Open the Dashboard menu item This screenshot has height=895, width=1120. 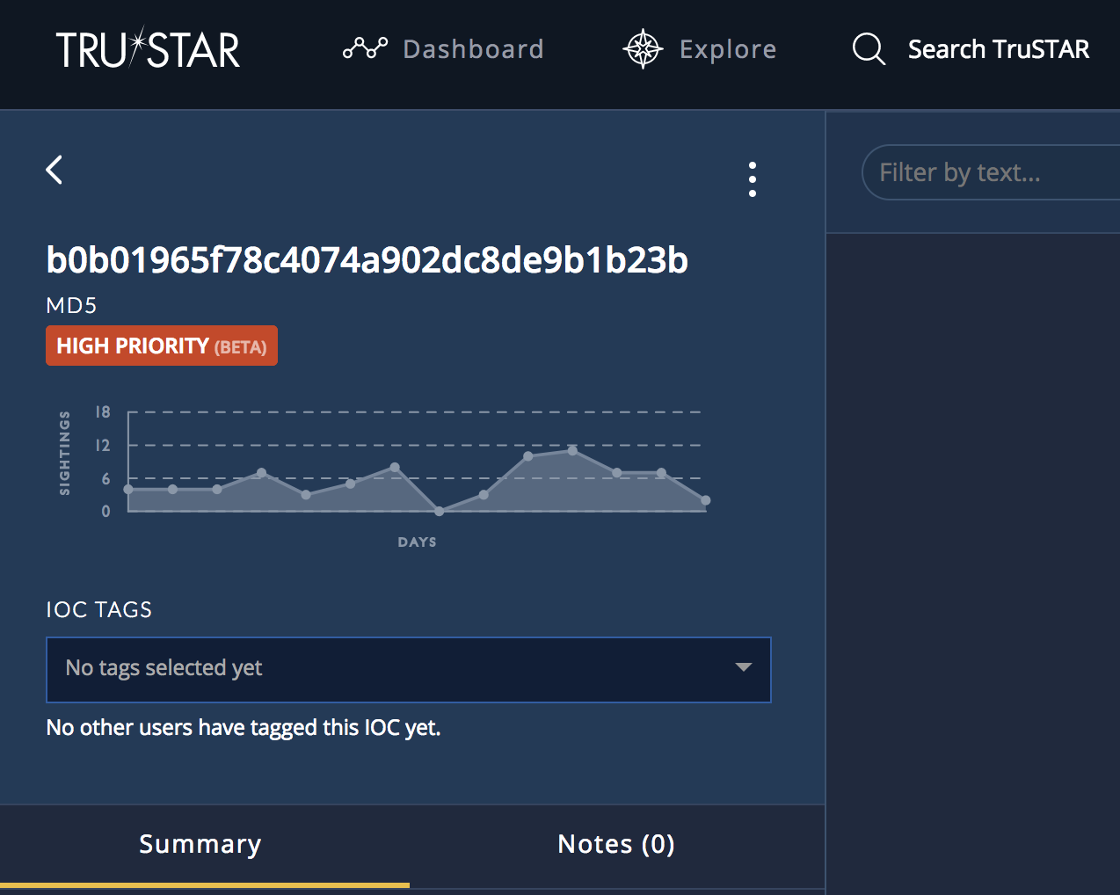(x=443, y=49)
